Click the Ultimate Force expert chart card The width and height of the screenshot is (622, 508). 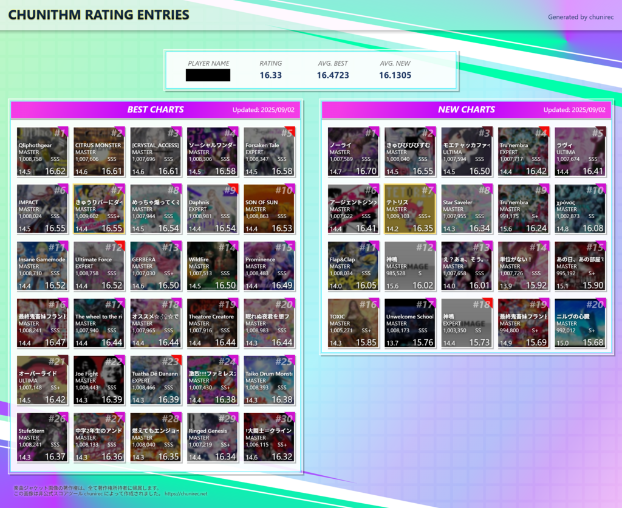point(99,266)
